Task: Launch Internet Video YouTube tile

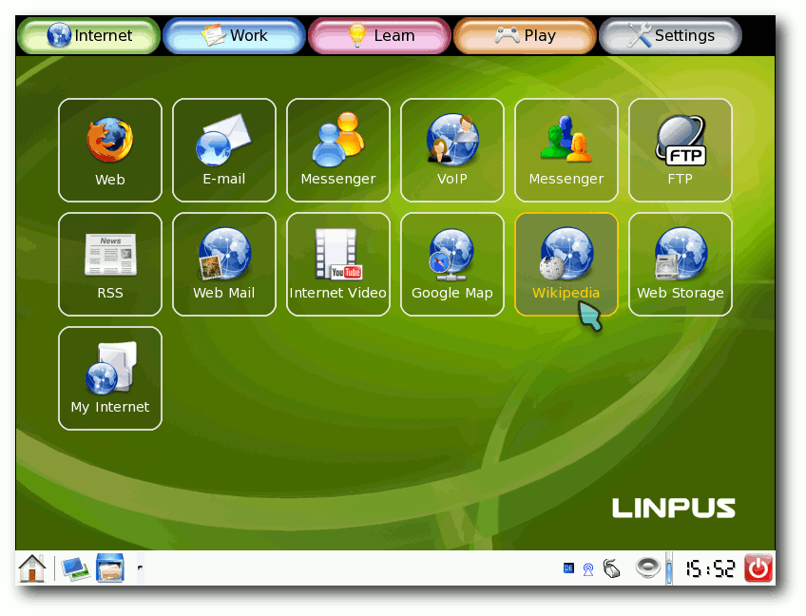Action: coord(338,264)
